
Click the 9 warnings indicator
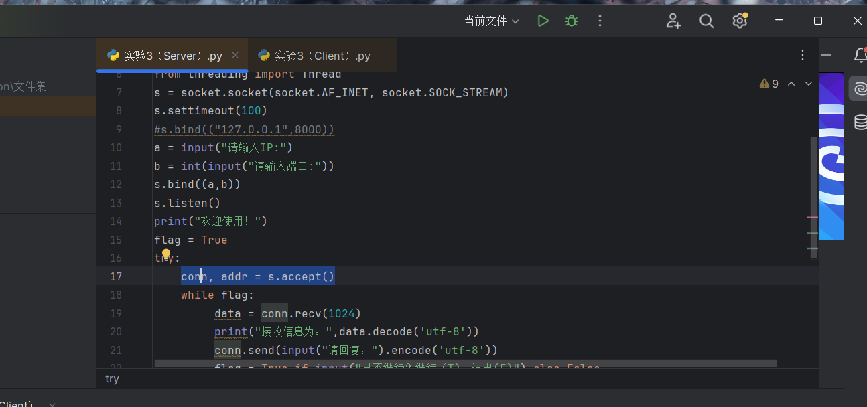click(x=769, y=84)
